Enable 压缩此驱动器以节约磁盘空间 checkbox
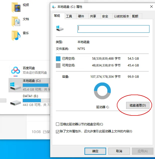The width and height of the screenshot is (155, 159). [x=57, y=124]
